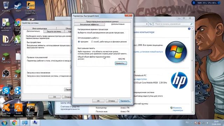Image resolution: width=224 pixels, height=126 pixels.
Task: Click the new edition link above the Windows logo
Action: coord(148,52)
